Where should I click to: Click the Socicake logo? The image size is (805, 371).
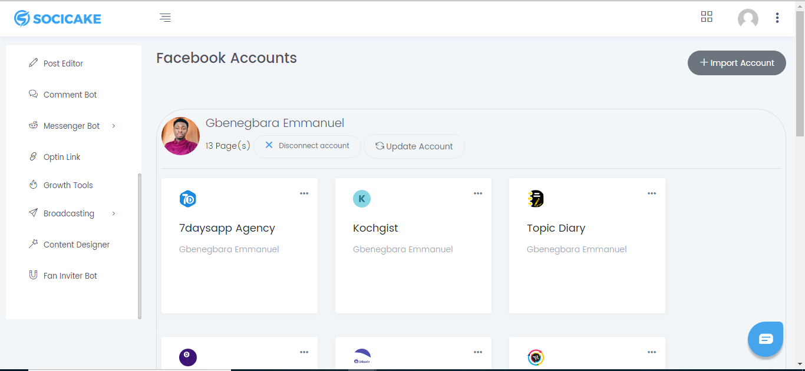point(58,19)
